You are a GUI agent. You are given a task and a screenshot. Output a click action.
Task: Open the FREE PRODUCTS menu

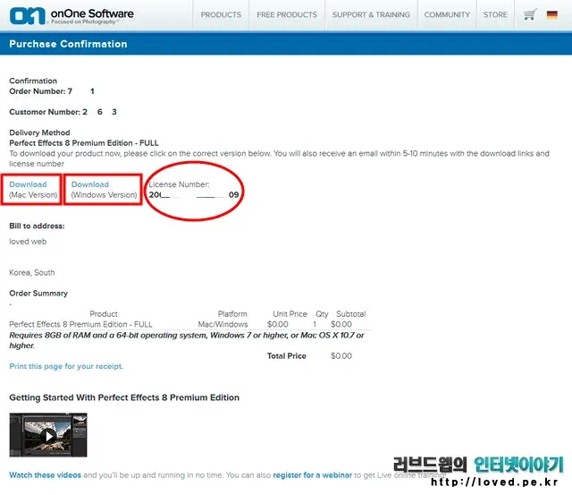pos(287,14)
